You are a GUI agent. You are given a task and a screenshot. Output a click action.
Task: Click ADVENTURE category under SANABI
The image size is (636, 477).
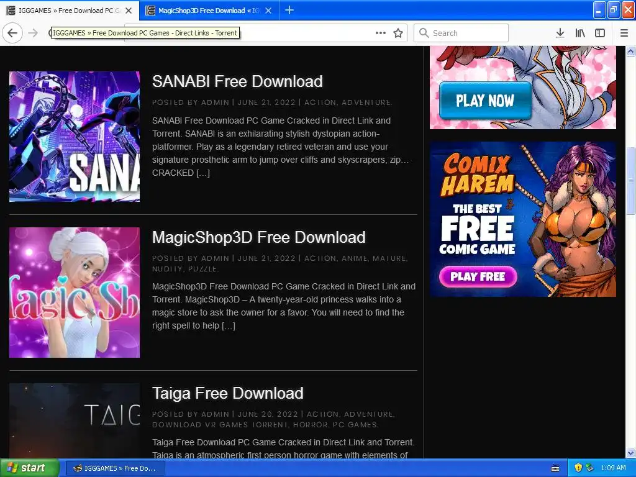point(366,102)
